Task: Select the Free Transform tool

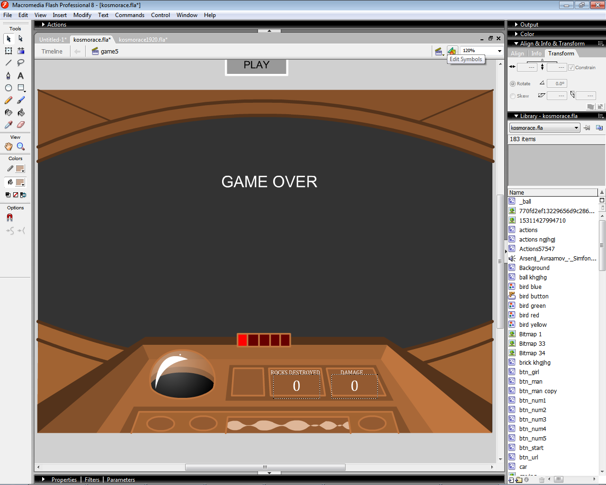Action: click(x=9, y=51)
